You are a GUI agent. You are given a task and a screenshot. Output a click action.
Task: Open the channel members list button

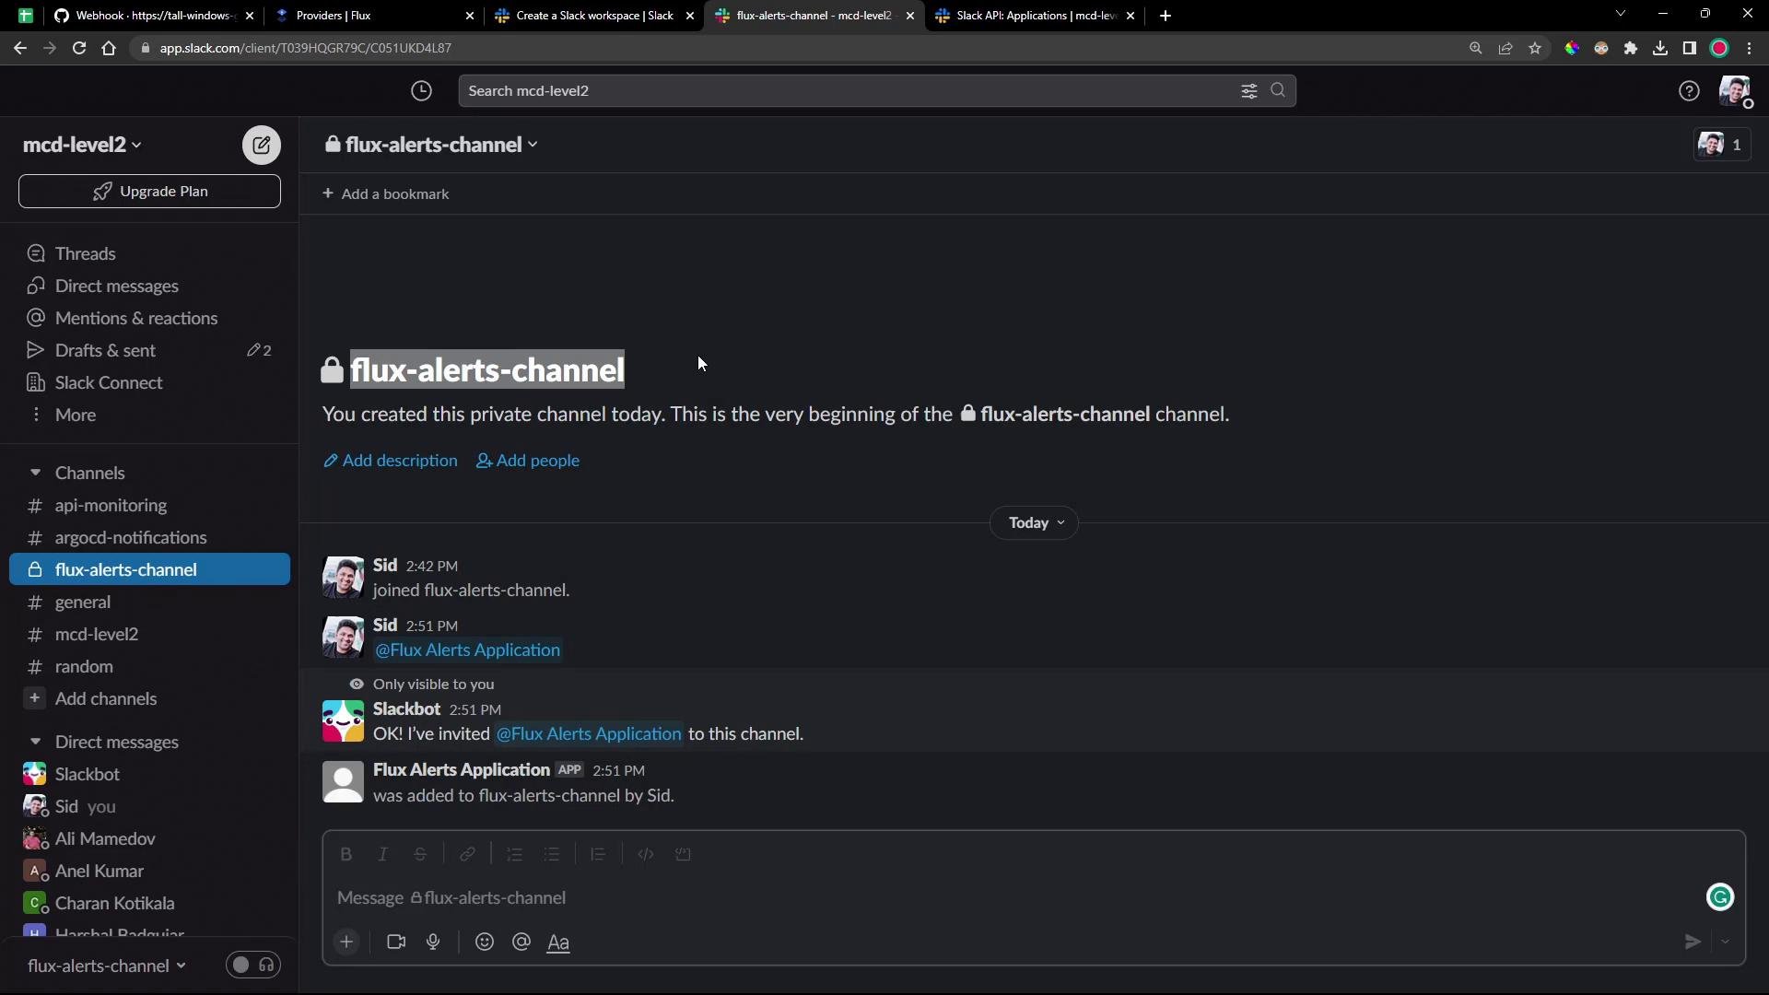(1722, 145)
